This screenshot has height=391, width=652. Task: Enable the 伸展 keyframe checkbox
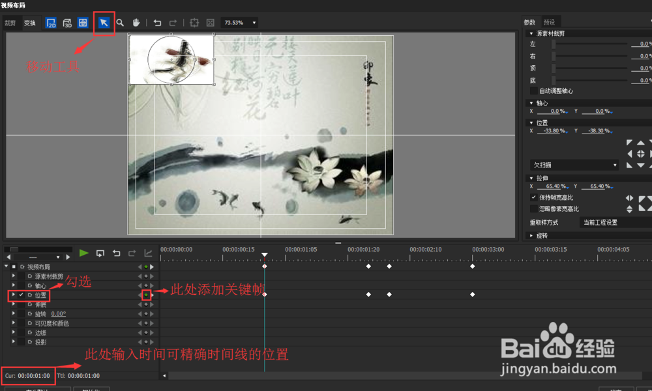tap(22, 304)
